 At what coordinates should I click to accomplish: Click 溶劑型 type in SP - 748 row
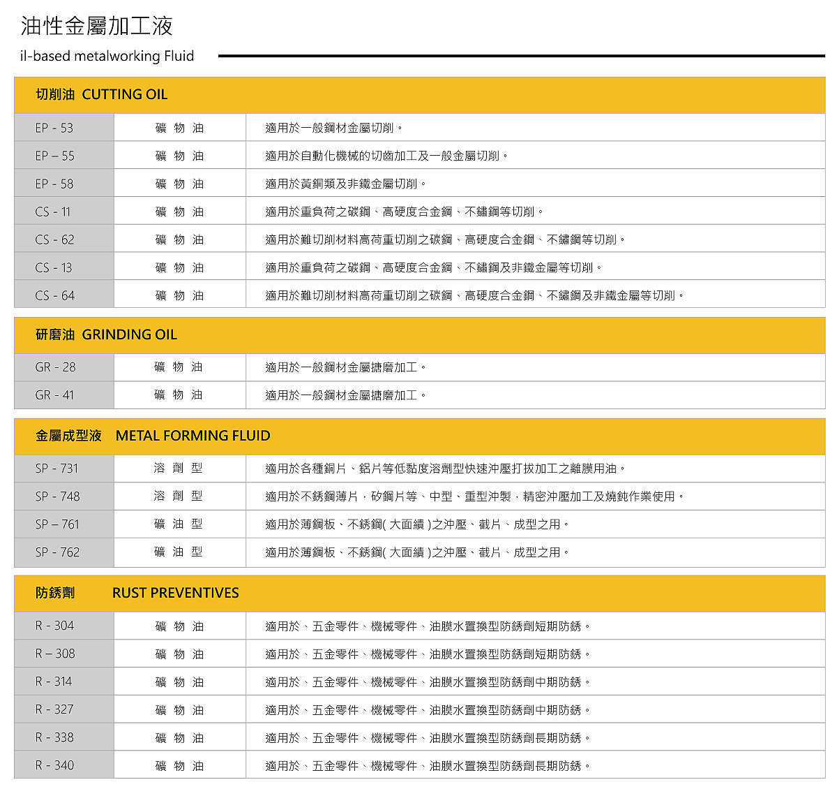pyautogui.click(x=179, y=496)
